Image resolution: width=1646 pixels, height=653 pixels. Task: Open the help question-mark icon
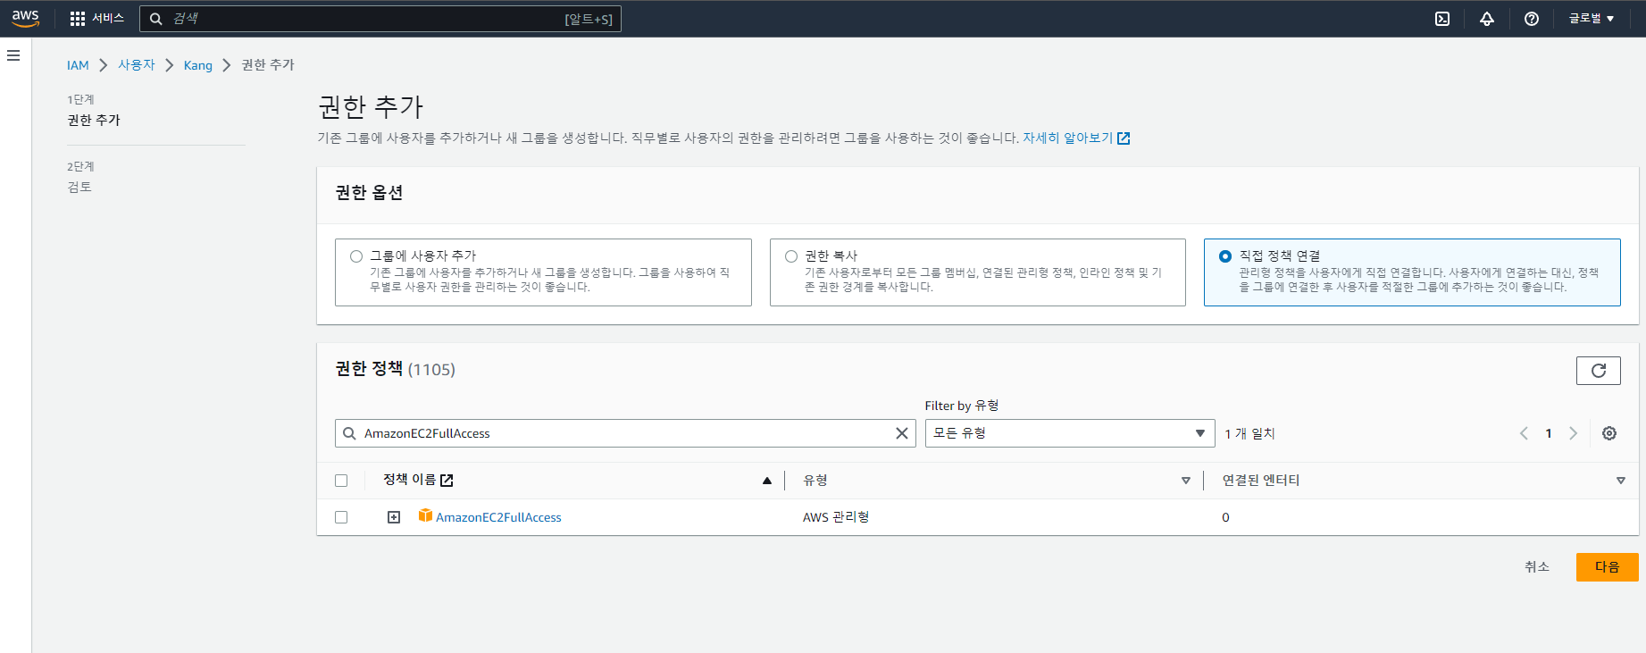(x=1532, y=19)
